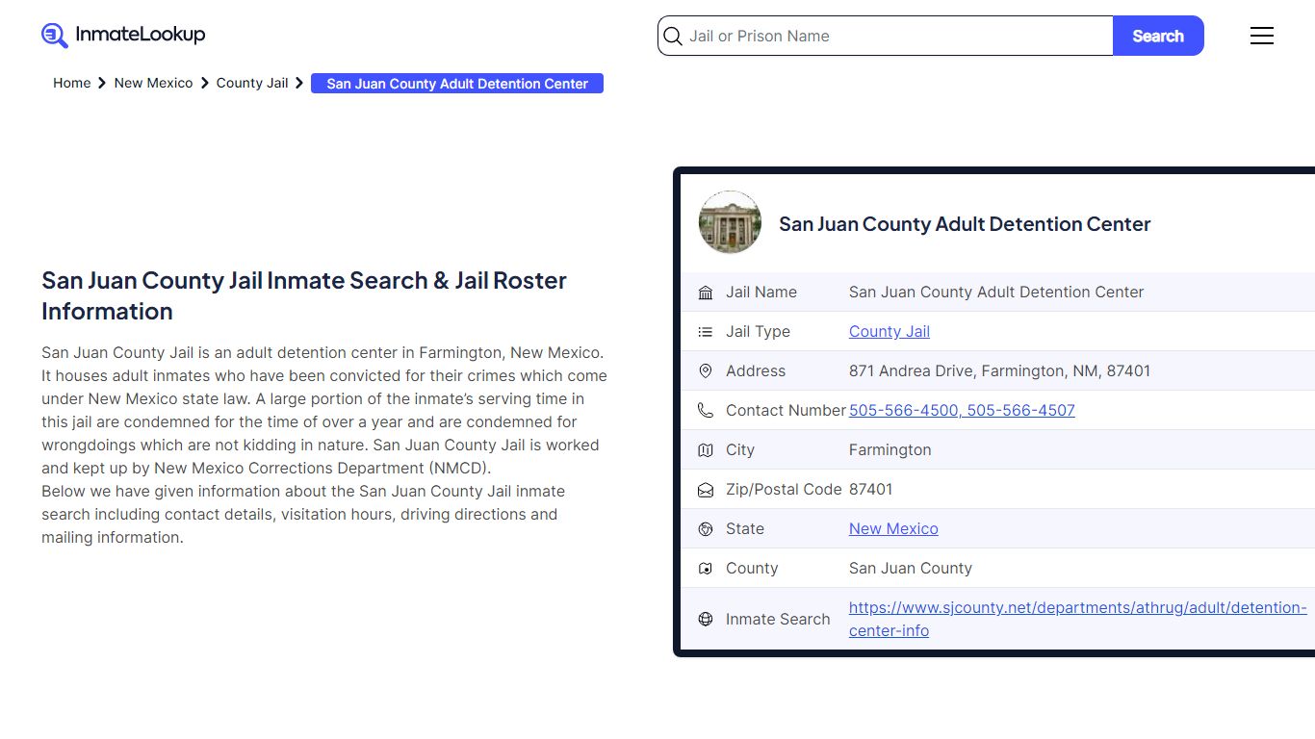
Task: Click the Contact Number label
Action: coord(786,410)
